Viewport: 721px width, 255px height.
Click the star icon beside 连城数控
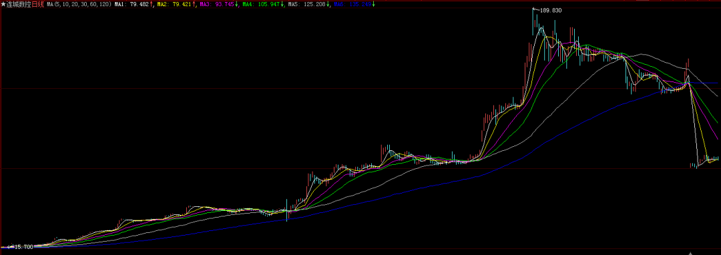pyautogui.click(x=4, y=4)
